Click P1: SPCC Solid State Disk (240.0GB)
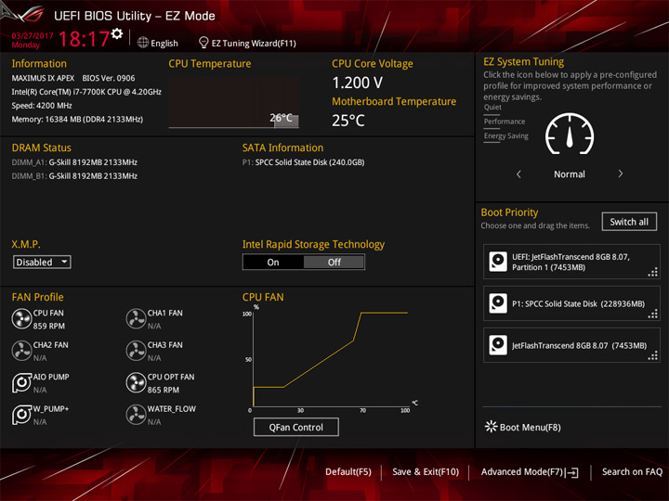 click(x=303, y=162)
